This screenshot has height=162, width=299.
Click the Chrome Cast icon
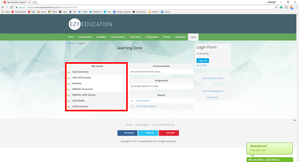(x=286, y=7)
